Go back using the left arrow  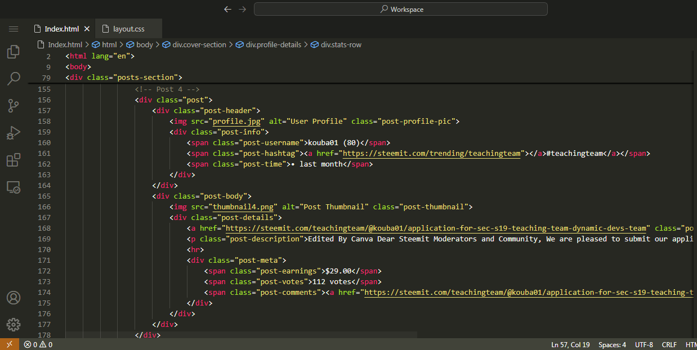click(227, 9)
